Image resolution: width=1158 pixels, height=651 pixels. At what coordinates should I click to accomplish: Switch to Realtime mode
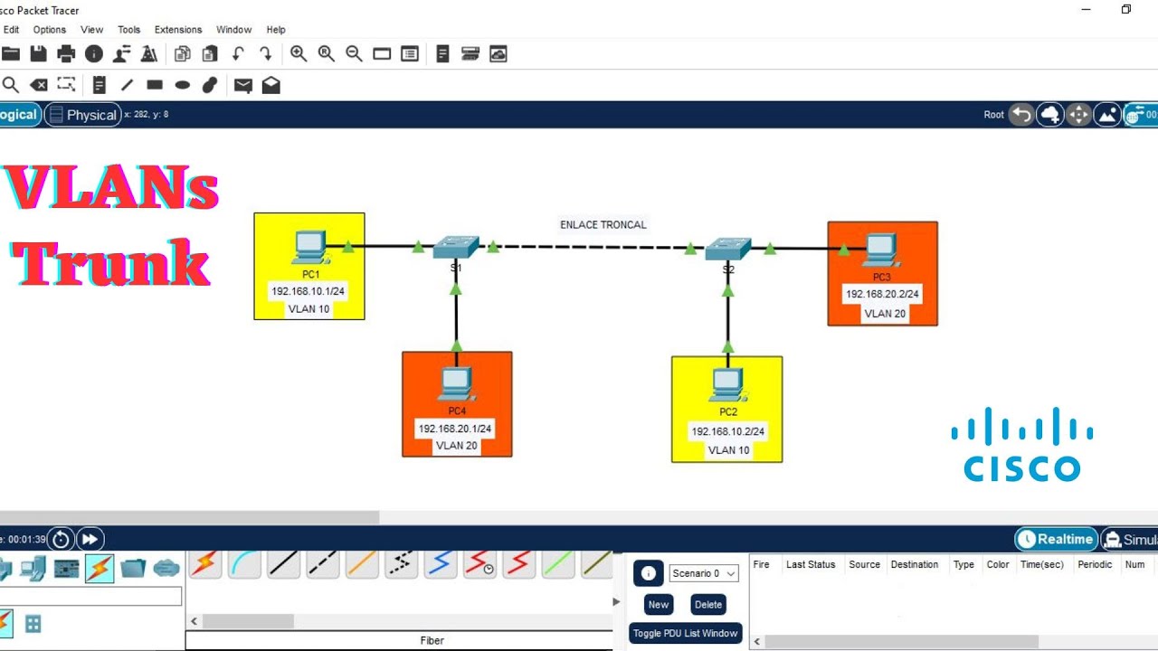click(1057, 540)
